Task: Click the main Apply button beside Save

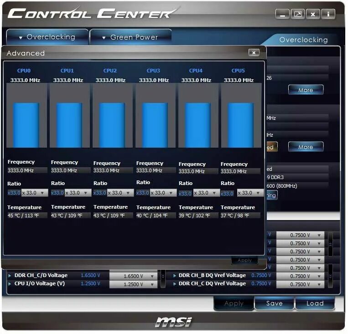Action: click(234, 303)
